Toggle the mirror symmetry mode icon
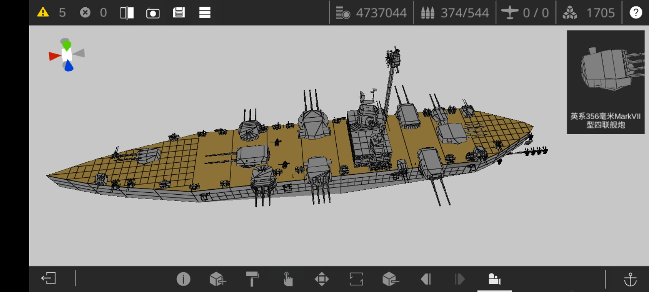 pos(127,13)
